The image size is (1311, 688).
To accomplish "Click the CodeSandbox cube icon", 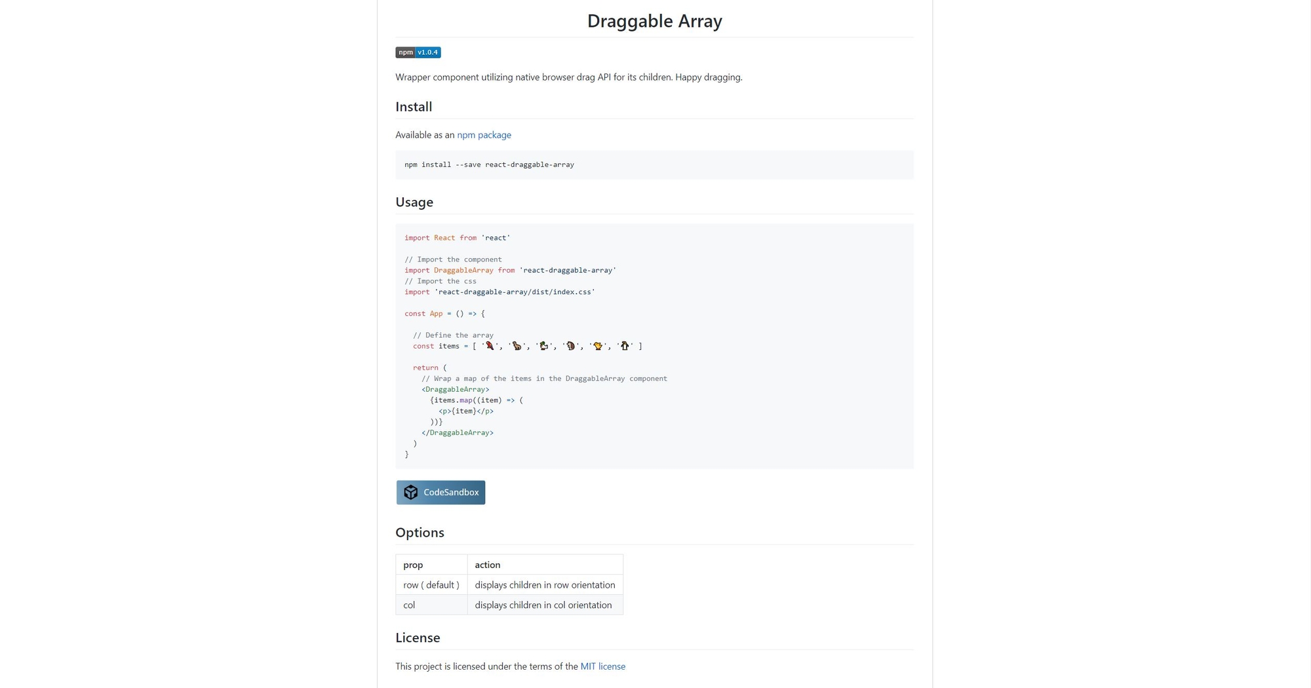I will pos(411,492).
